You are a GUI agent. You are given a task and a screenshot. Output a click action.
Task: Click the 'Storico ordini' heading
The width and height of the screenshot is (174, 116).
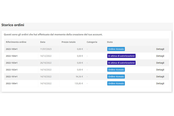pos(13,25)
